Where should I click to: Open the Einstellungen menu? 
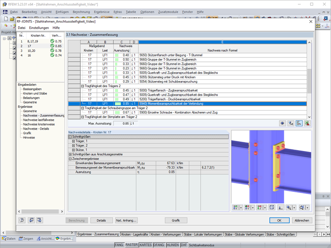39,27
